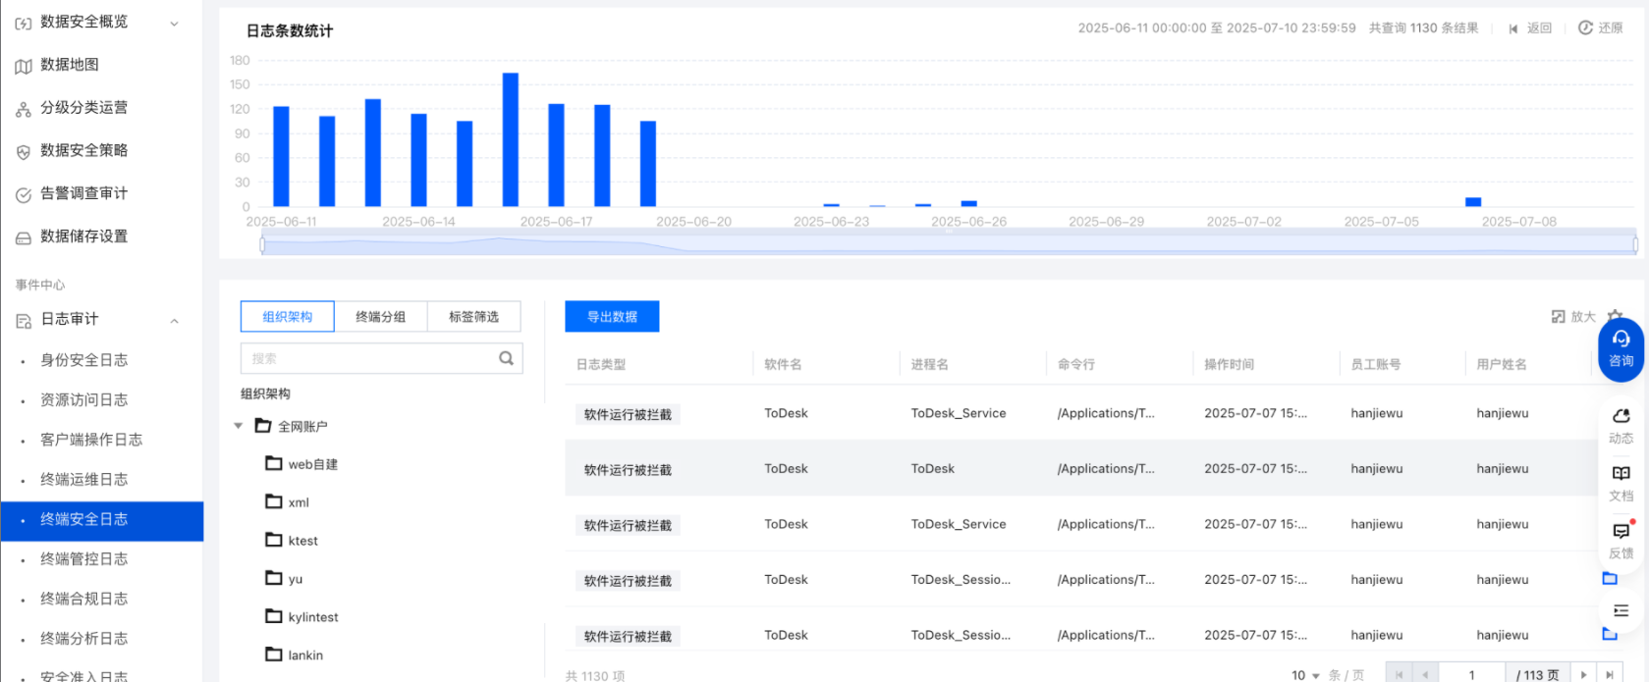Screen dimensions: 1649x682
Task: Click the 日志类型 column header
Action: [601, 364]
